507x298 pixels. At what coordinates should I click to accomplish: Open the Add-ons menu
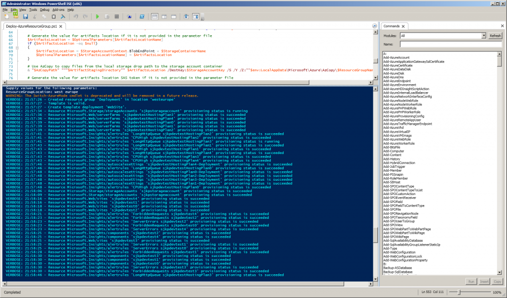point(58,9)
